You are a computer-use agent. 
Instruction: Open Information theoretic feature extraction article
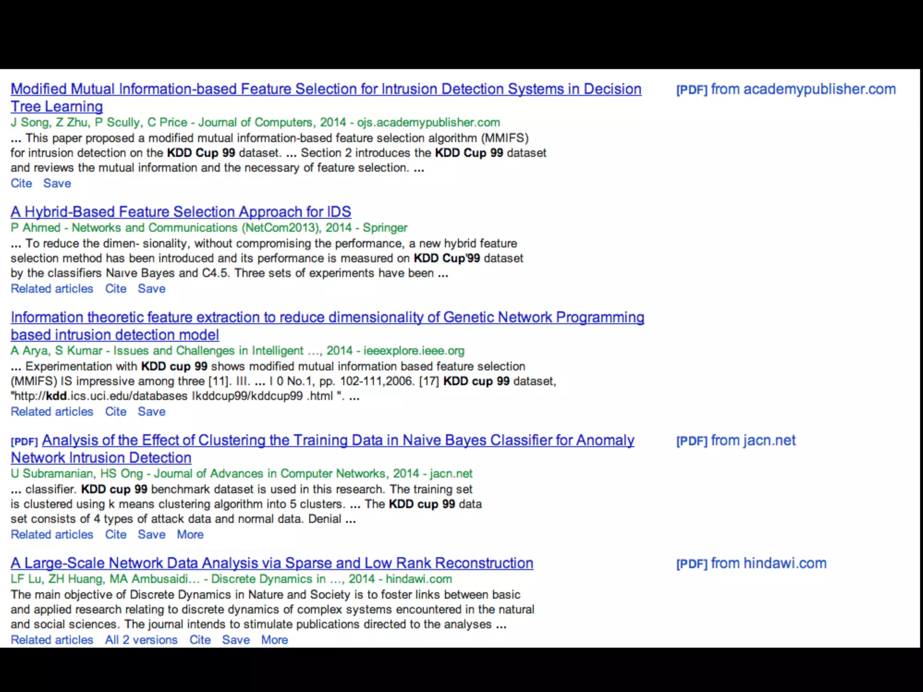tap(327, 318)
